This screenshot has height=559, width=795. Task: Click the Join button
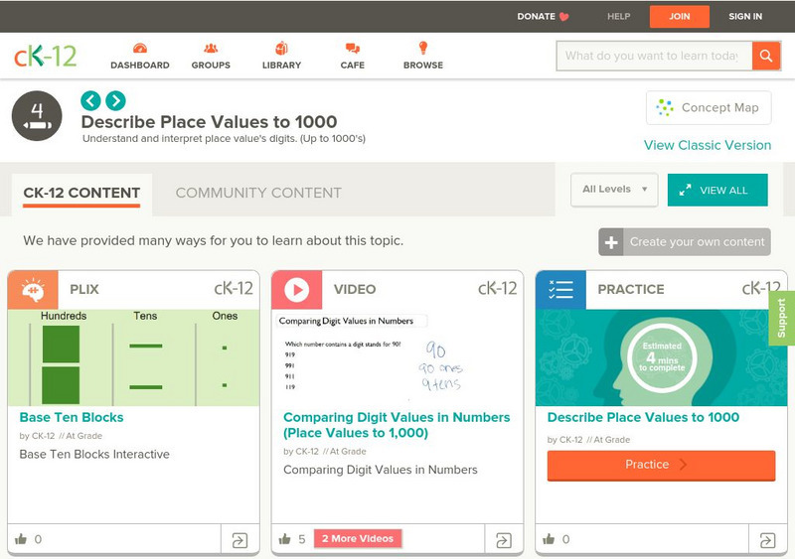tap(680, 17)
